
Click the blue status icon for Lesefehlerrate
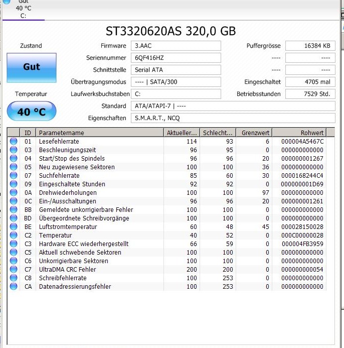point(14,141)
